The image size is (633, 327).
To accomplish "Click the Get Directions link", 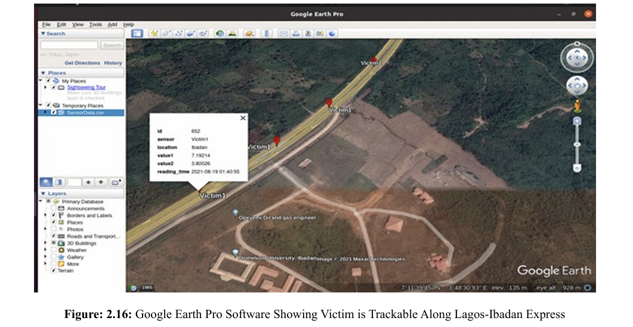I will tap(82, 63).
